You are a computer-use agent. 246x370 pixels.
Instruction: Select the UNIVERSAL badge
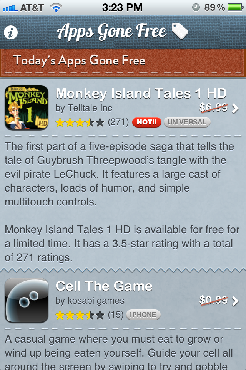point(187,122)
